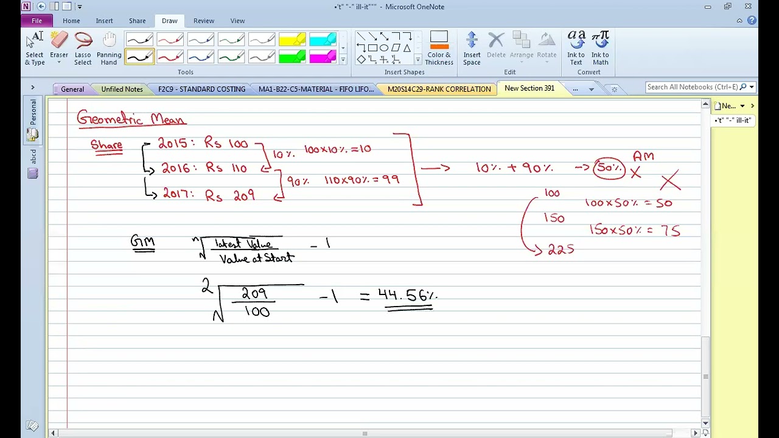Switch to the General section tab
This screenshot has width=779, height=438.
[x=72, y=89]
